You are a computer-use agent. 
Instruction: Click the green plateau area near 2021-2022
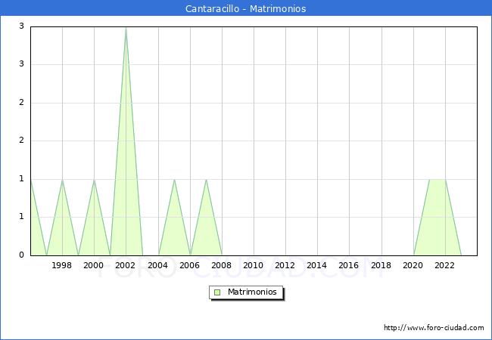click(x=437, y=219)
